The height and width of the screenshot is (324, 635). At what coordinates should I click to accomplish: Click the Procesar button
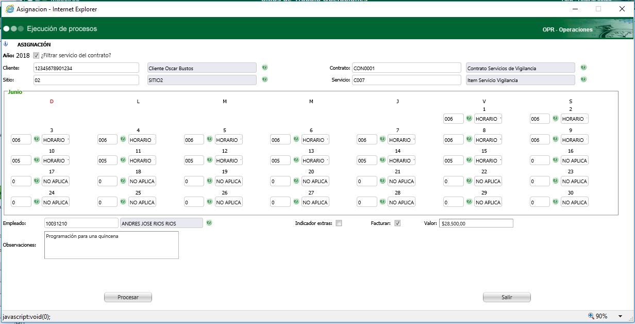coord(128,297)
